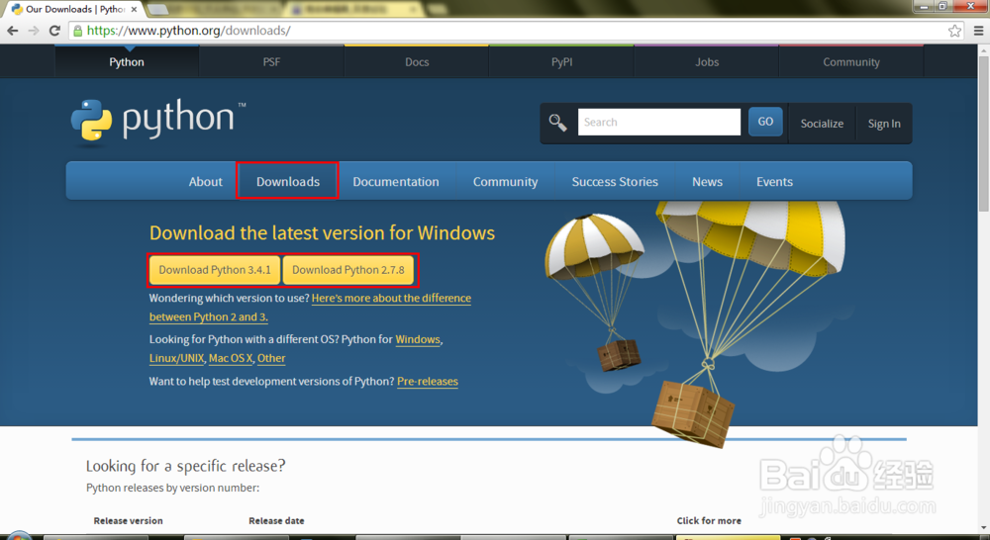
Task: Reload the page with refresh icon
Action: [54, 31]
